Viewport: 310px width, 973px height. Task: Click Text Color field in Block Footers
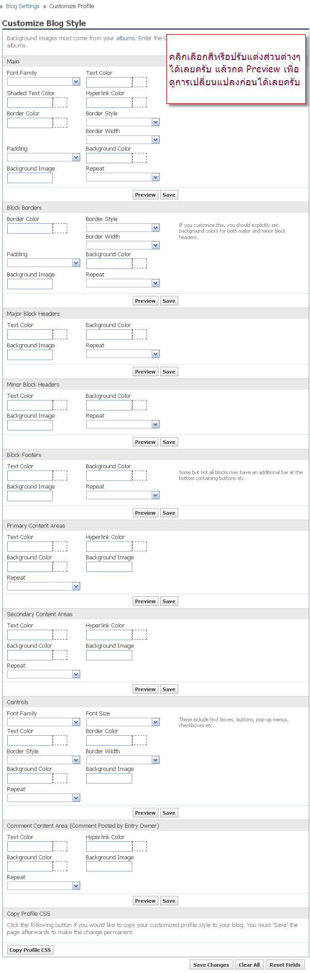pos(30,476)
